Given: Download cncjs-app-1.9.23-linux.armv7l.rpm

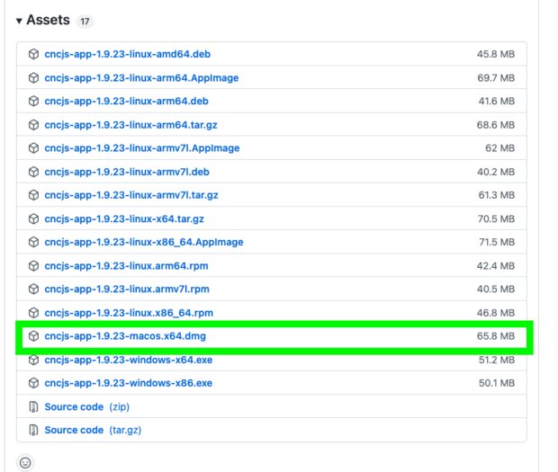Looking at the screenshot, I should (127, 289).
